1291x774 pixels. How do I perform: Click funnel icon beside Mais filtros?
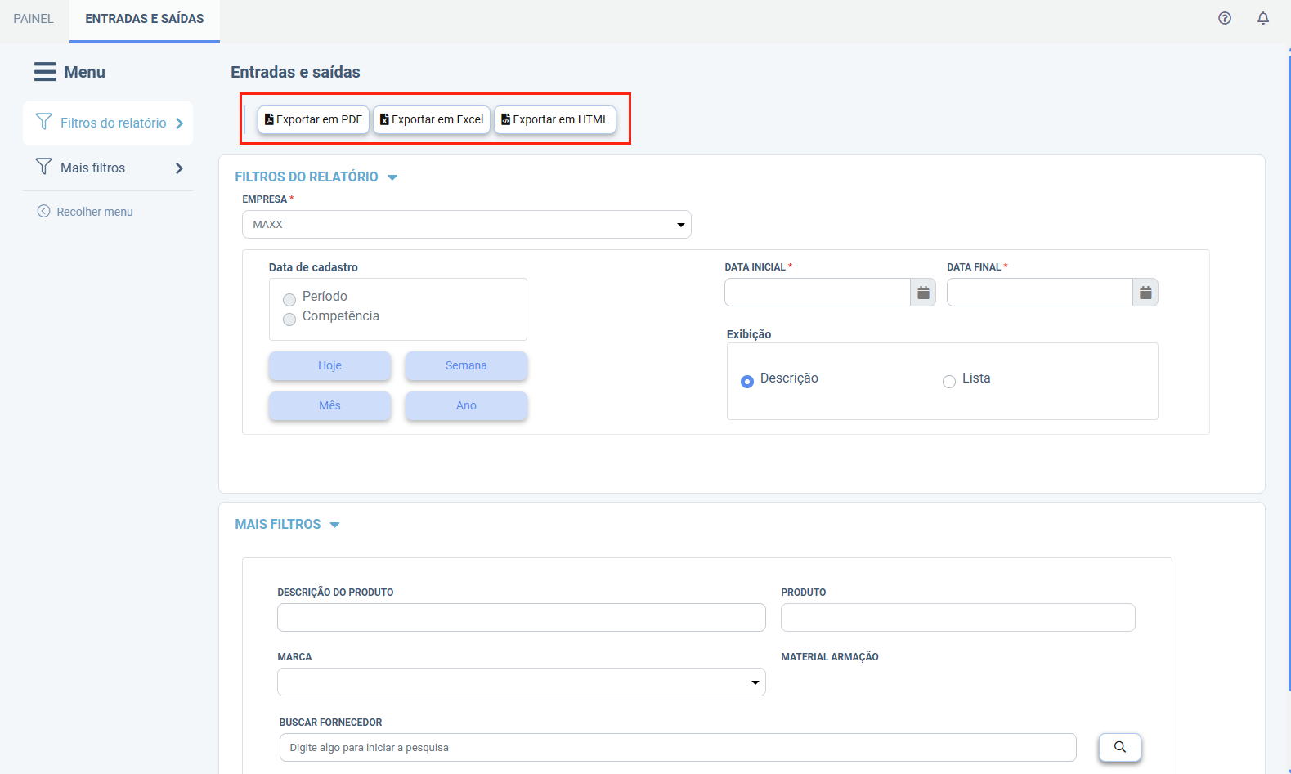[x=44, y=167]
